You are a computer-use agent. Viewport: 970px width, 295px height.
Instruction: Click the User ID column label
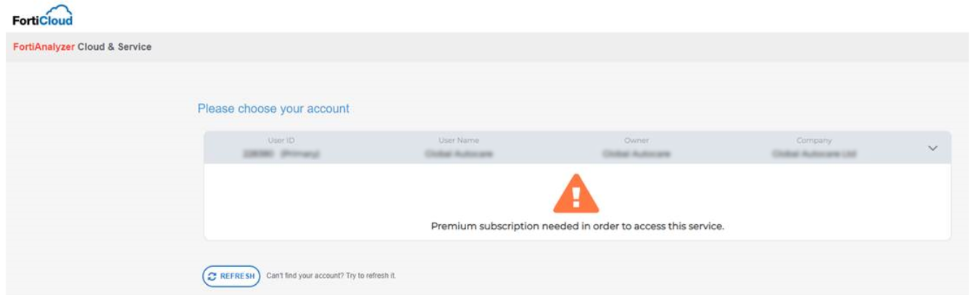click(281, 140)
